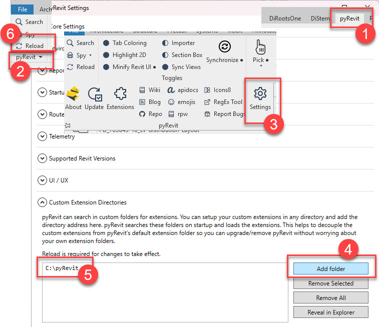Screen dimensions: 379x327
Task: Select the C:\pyRevit directory entry
Action: (x=62, y=268)
